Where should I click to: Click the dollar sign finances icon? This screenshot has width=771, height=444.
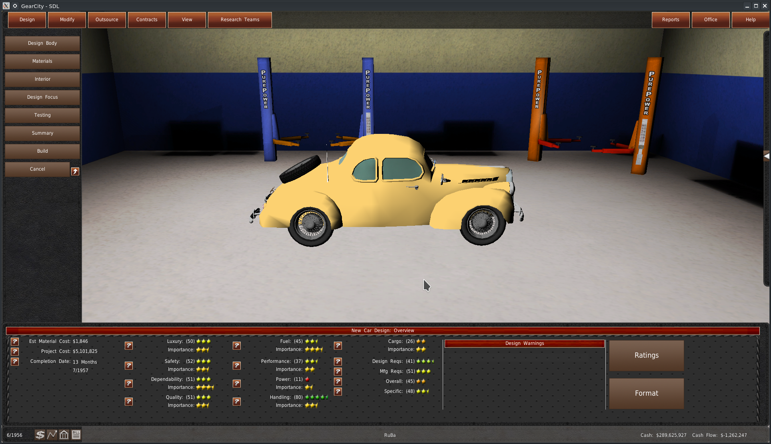click(x=40, y=435)
